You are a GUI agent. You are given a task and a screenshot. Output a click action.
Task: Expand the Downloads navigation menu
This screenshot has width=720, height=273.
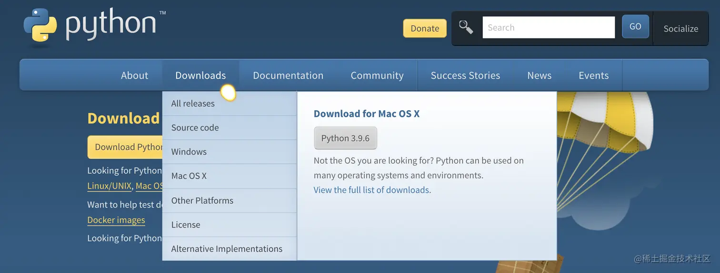[200, 75]
